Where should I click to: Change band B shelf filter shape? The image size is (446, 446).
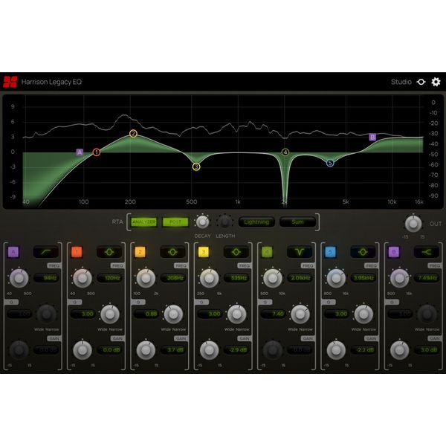[427, 252]
